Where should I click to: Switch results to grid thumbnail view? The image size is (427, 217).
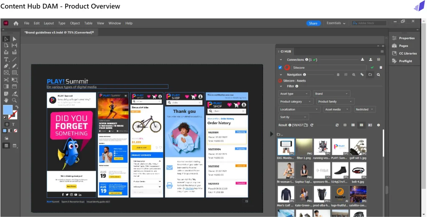point(361,125)
